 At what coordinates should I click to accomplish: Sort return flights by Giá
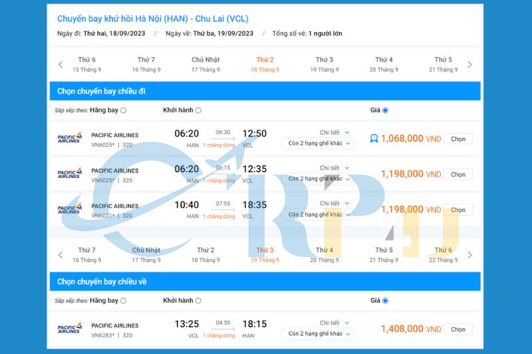(x=386, y=301)
